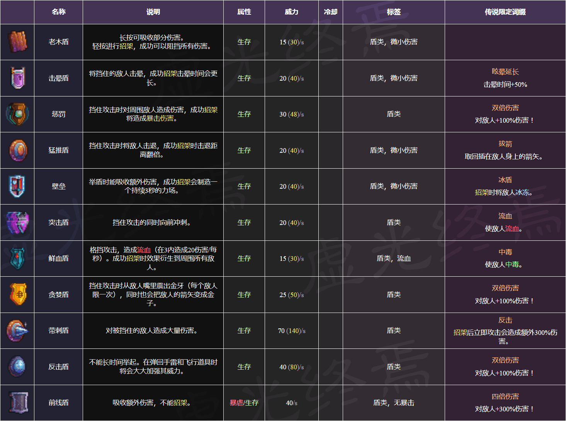
Task: Click the affix title 眩晕延长
Action: [x=505, y=72]
